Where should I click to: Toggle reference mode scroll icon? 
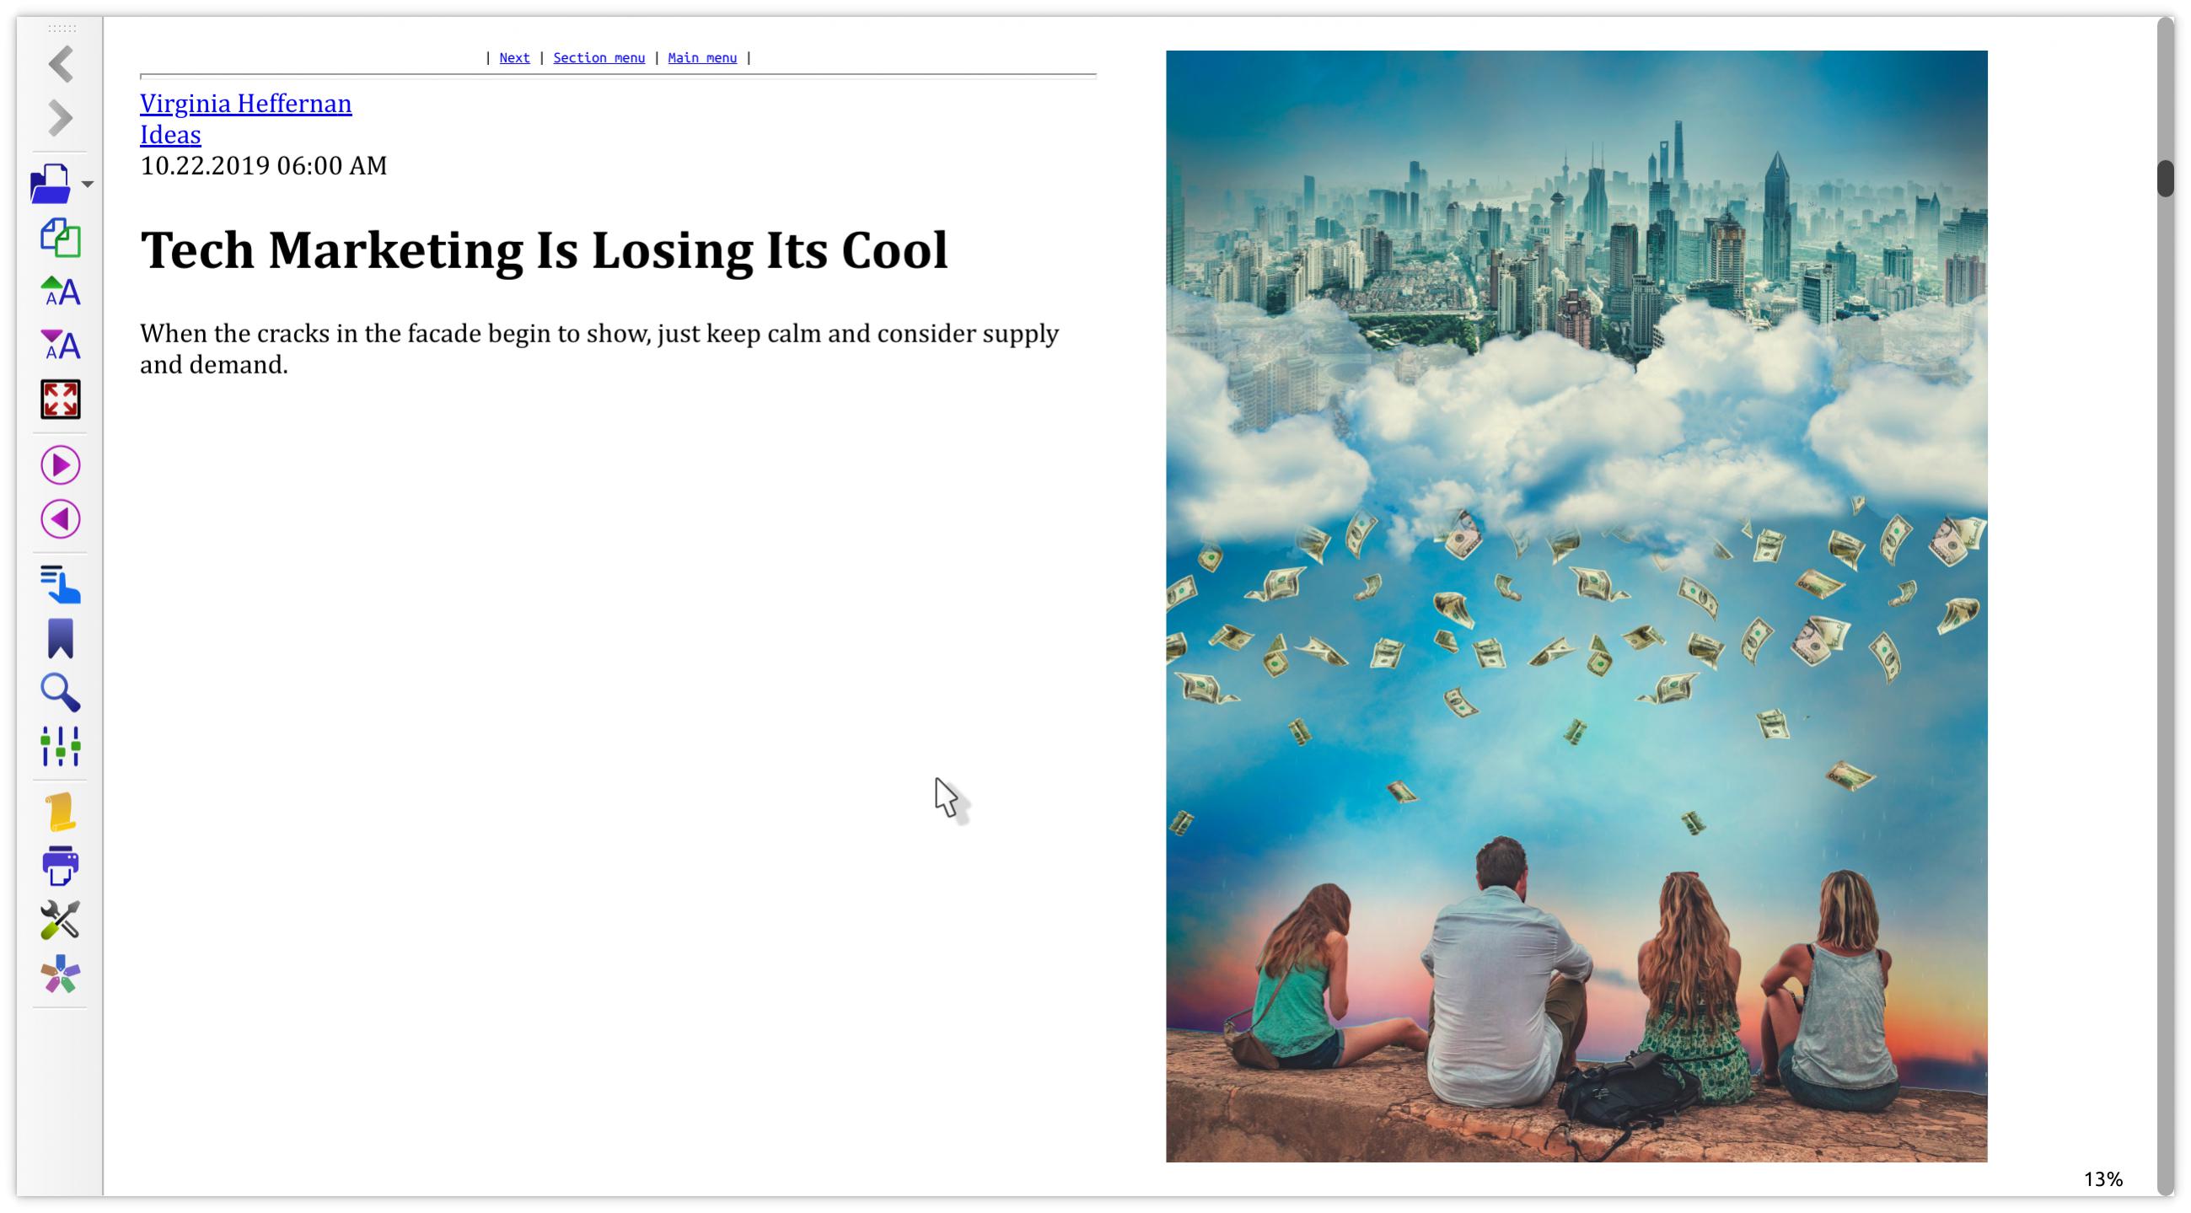61,813
